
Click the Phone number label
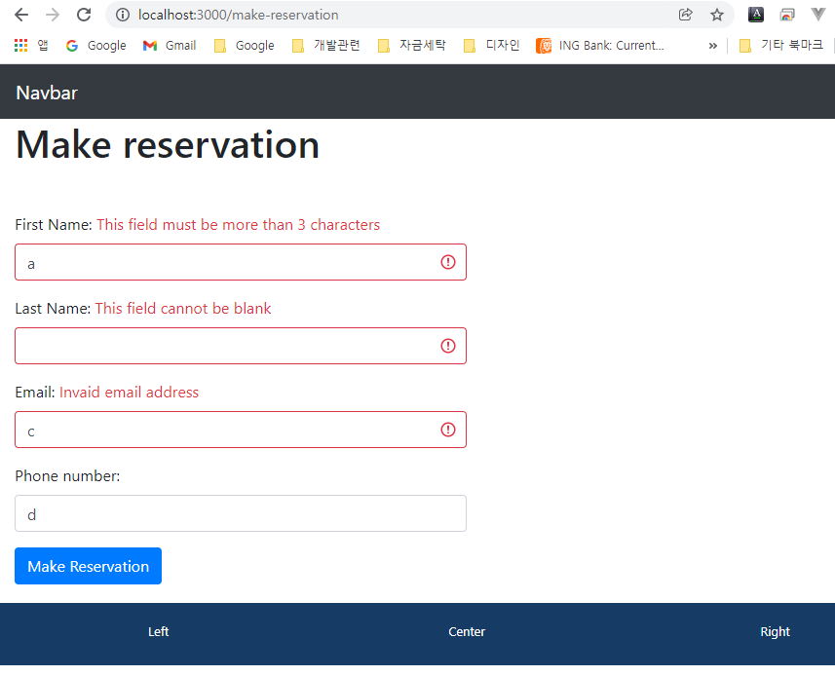click(67, 476)
